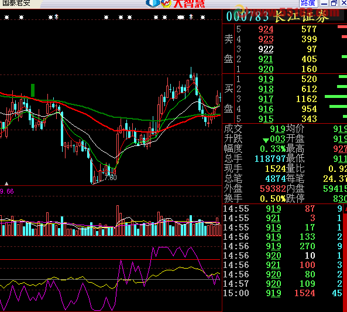Image resolution: width=347 pixels, height=312 pixels.
Task: Click the leftmost star info marker above chart
Action: tap(6, 17)
